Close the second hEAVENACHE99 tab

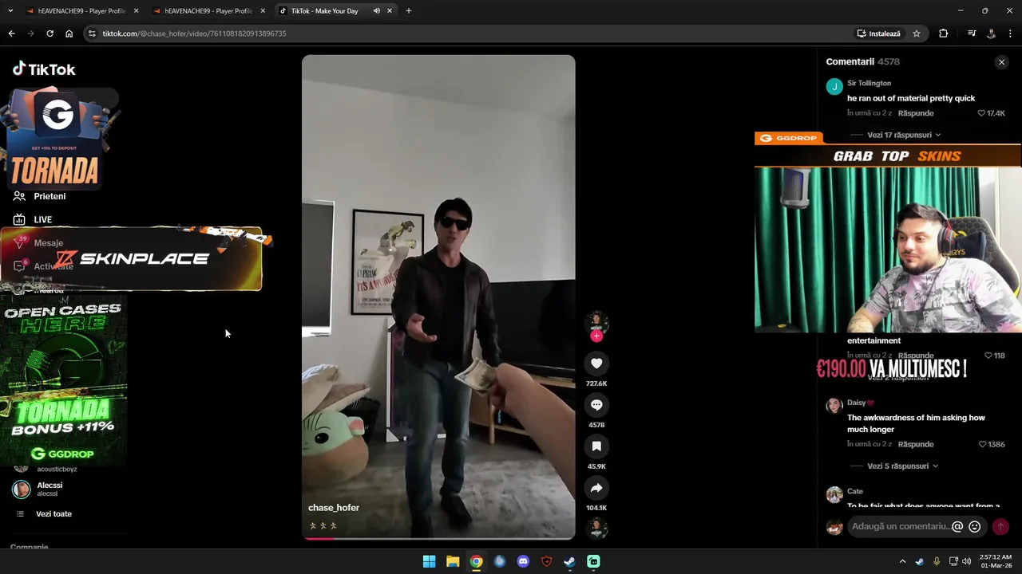[x=263, y=11]
